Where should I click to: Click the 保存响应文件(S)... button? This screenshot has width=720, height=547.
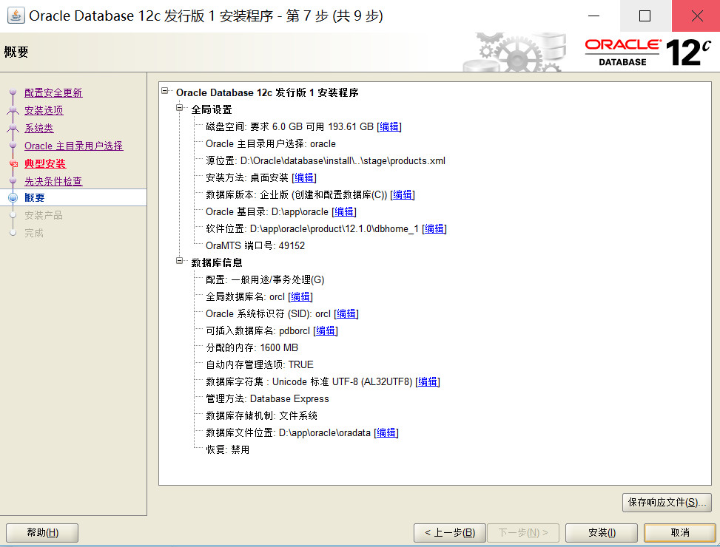click(667, 503)
